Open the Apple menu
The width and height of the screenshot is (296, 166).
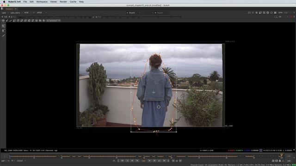click(x=4, y=2)
